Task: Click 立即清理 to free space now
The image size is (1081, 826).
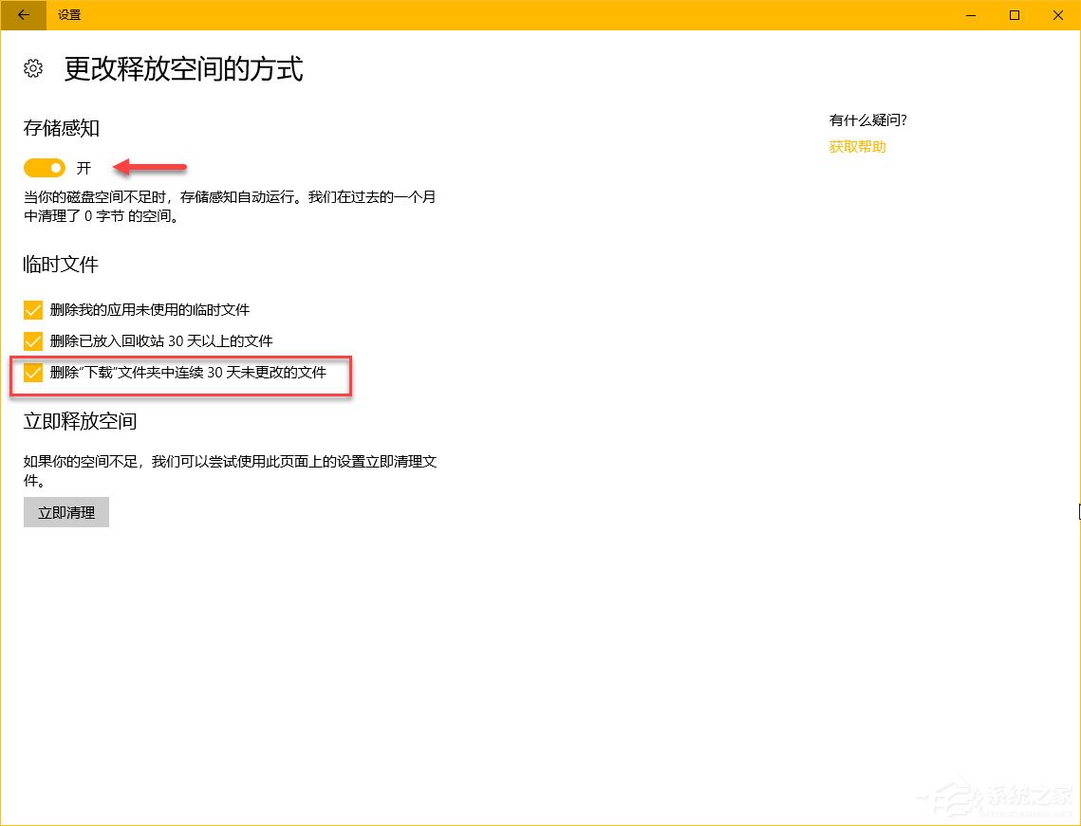Action: click(65, 512)
